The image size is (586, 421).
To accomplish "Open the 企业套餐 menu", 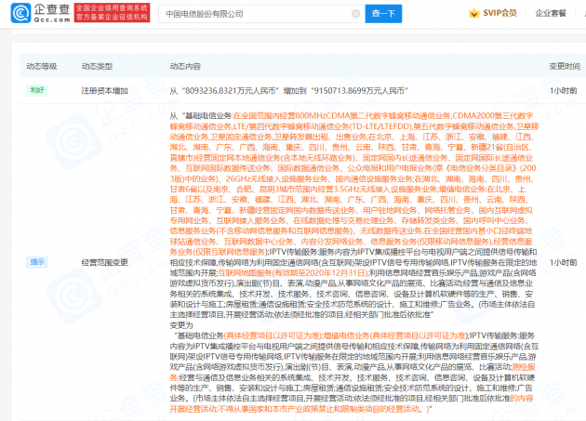I will 554,14.
